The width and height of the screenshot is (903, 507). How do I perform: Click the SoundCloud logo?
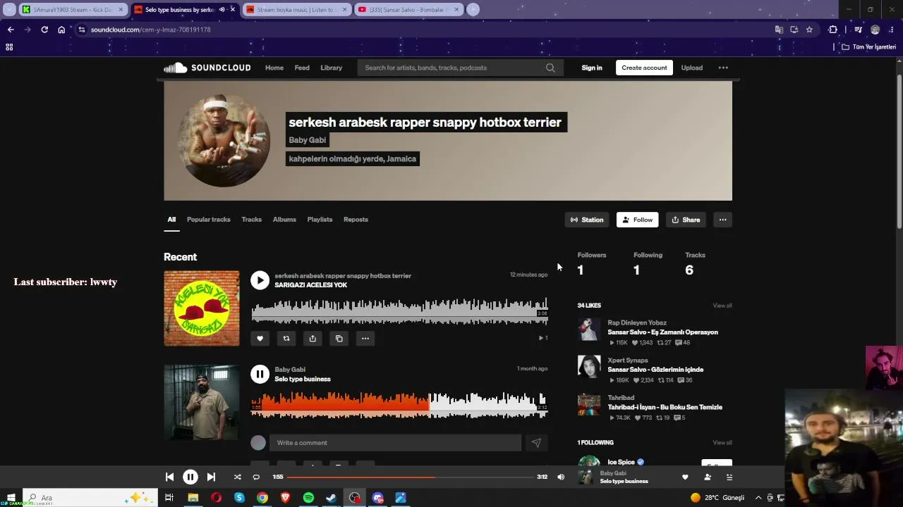[x=207, y=68]
